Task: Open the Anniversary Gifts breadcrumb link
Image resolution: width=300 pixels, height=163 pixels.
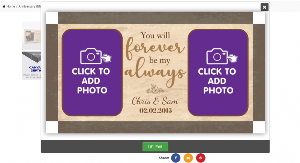Action: click(x=30, y=6)
